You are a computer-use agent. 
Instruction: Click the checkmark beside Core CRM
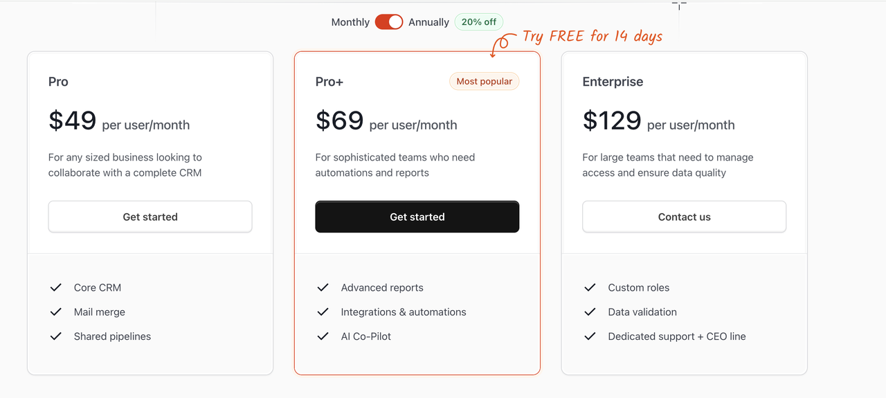click(56, 287)
